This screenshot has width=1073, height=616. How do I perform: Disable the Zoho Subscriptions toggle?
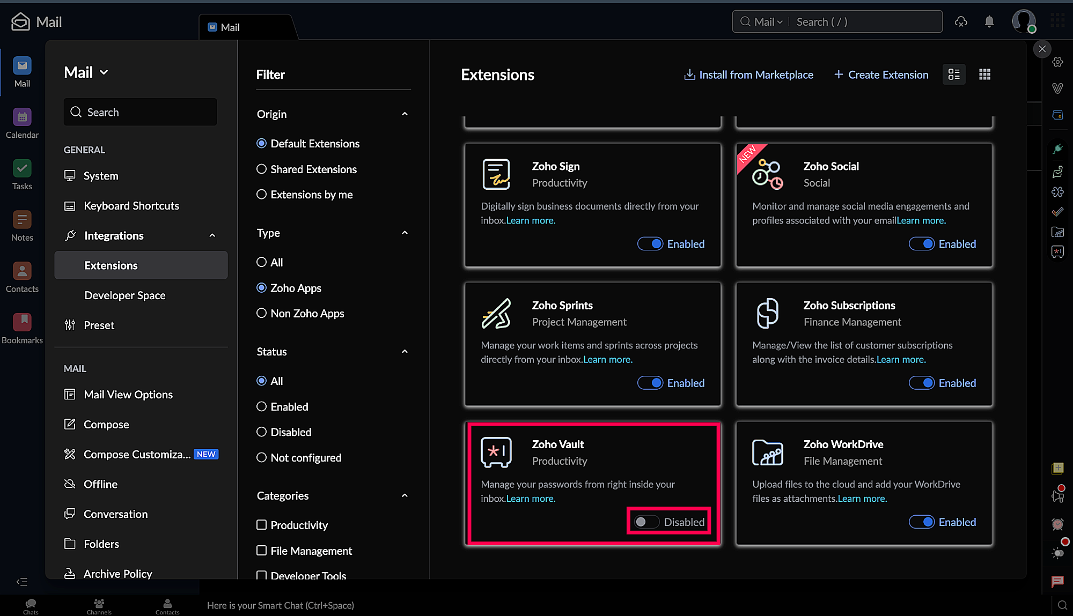922,383
